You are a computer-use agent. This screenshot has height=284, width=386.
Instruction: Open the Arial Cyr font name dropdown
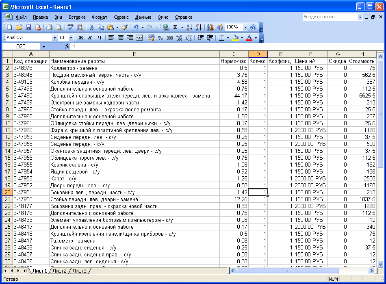54,38
